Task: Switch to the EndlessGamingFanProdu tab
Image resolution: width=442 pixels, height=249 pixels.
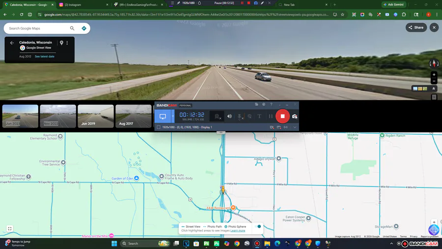Action: (x=138, y=4)
